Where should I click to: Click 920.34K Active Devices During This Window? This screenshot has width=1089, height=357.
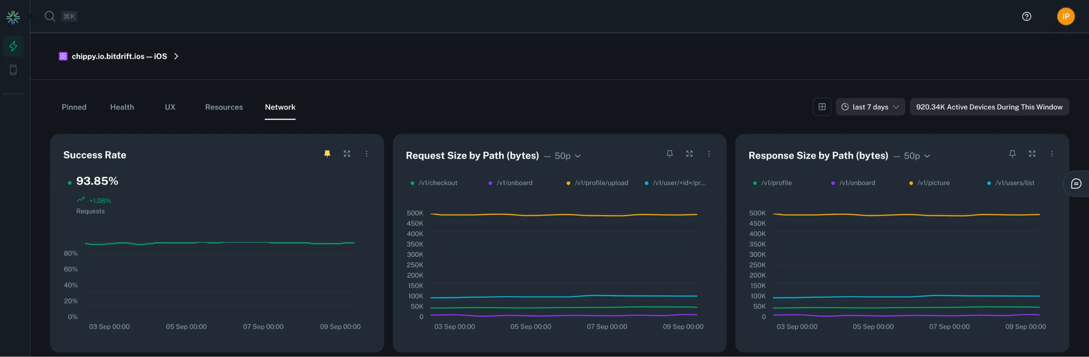click(989, 107)
